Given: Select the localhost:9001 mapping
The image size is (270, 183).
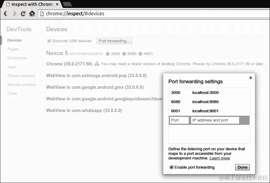Looking at the screenshot, I should (205, 111).
